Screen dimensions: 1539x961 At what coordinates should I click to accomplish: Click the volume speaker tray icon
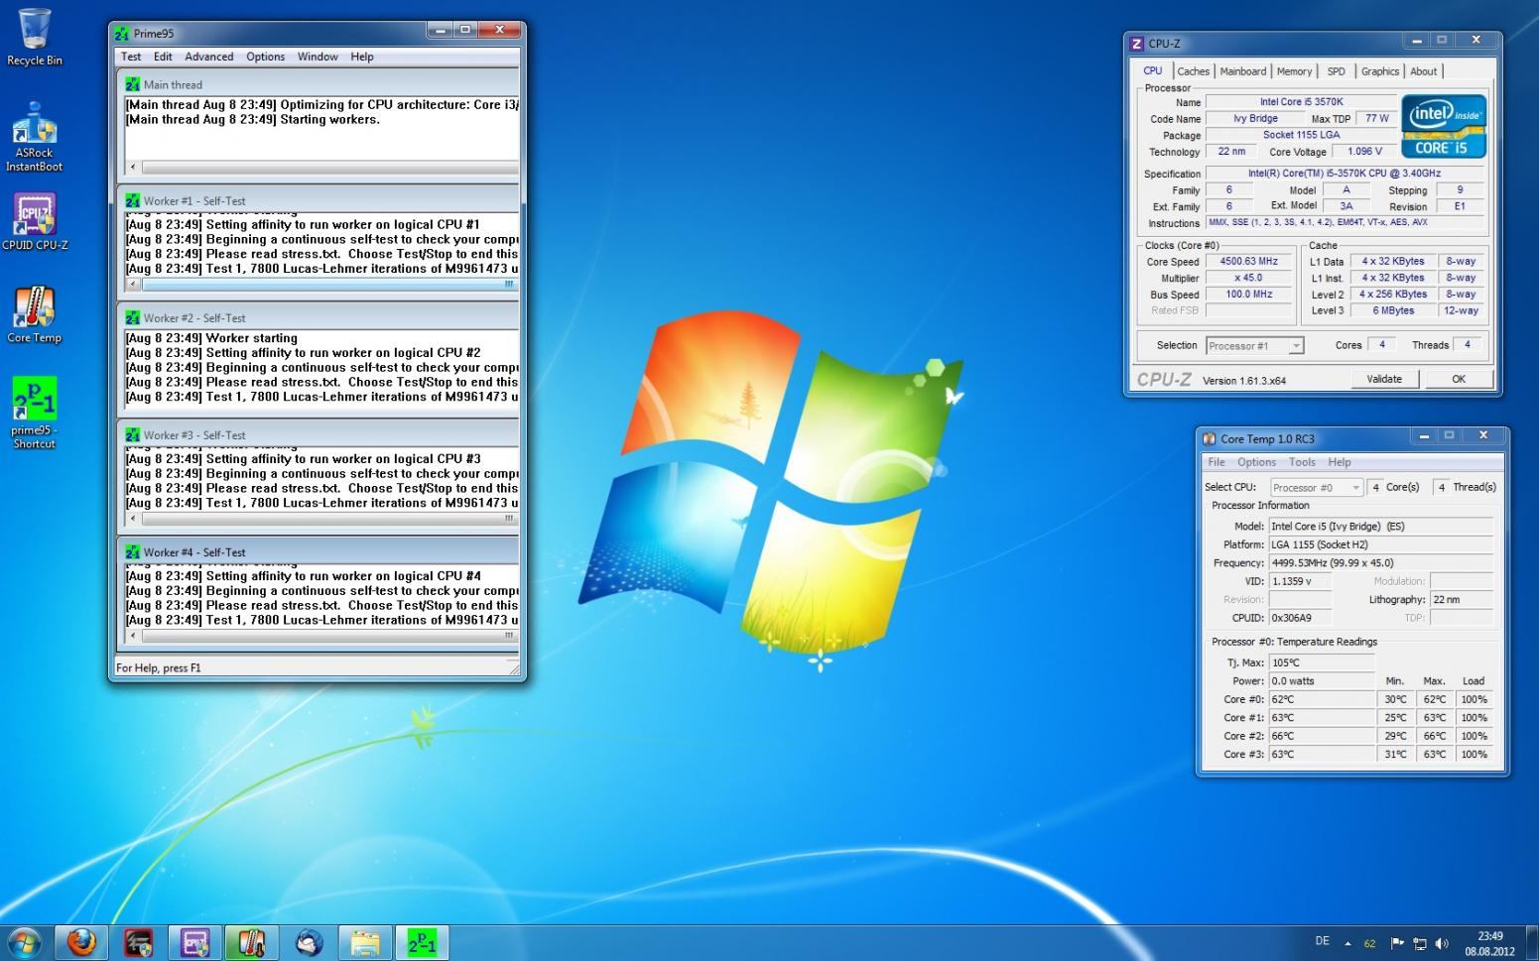[x=1442, y=943]
